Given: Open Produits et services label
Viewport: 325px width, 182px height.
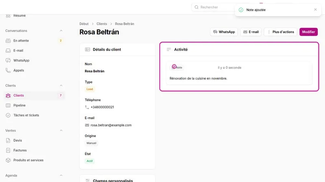Looking at the screenshot, I should pos(28,160).
